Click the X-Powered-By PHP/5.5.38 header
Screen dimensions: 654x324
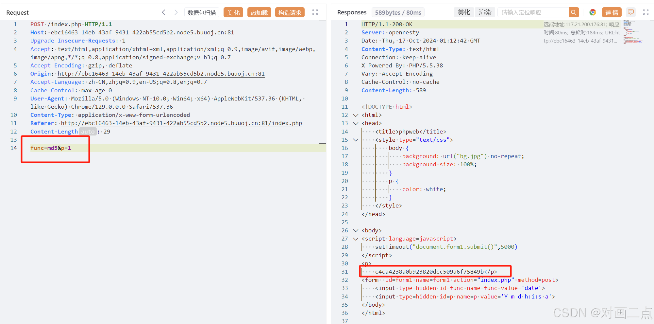coord(402,65)
